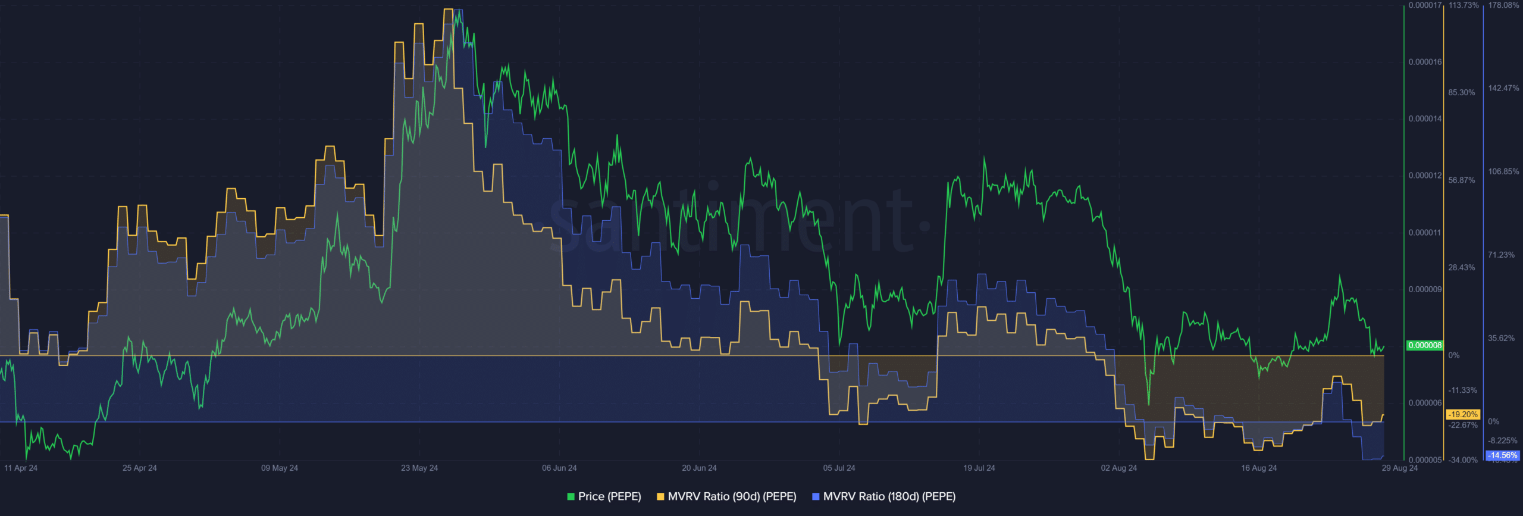
Task: Select the 23 May 24 date label
Action: 419,468
